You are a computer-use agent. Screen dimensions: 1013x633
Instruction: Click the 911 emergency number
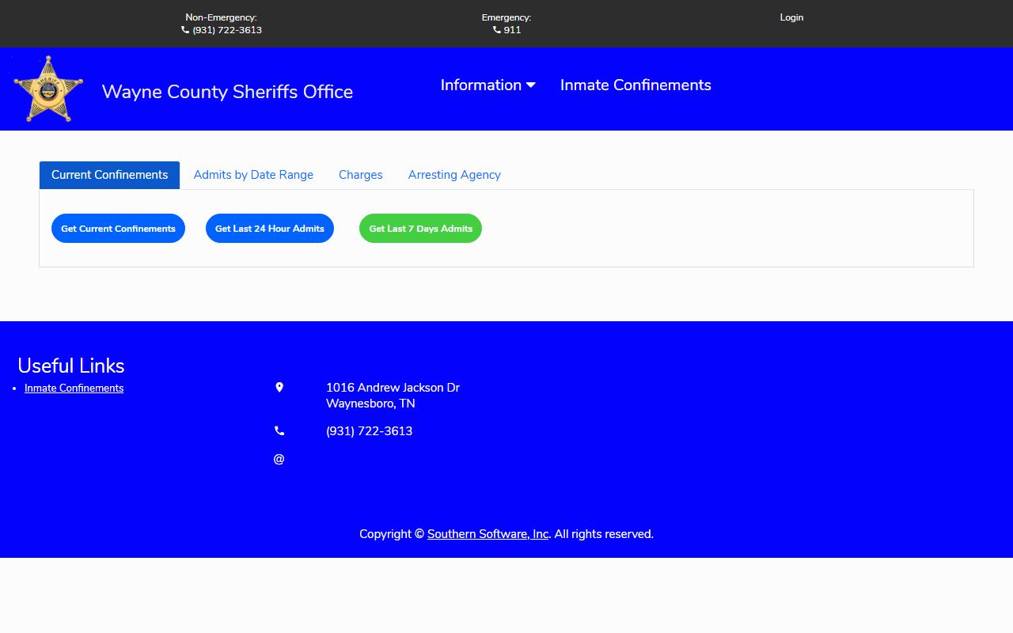[512, 30]
